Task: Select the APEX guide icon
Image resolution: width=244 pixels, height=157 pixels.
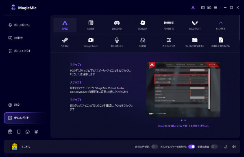Action: [65, 25]
